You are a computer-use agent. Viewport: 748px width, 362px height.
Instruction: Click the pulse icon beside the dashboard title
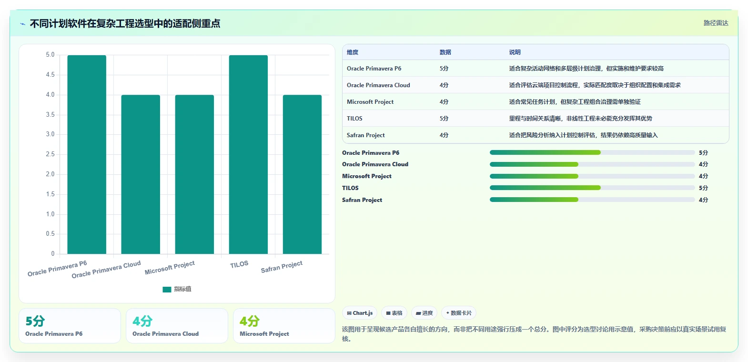coord(22,24)
